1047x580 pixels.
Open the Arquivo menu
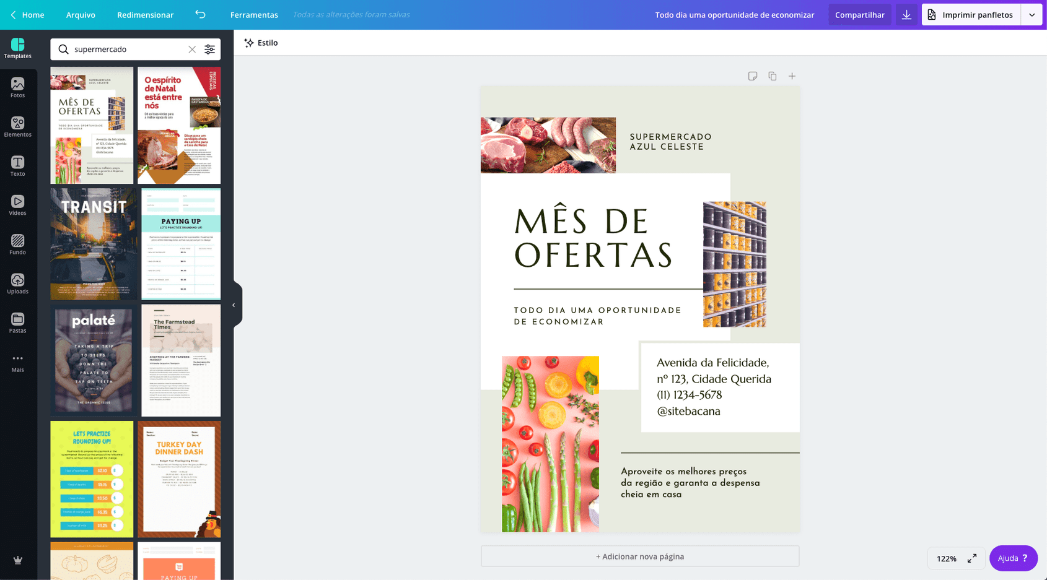tap(81, 15)
